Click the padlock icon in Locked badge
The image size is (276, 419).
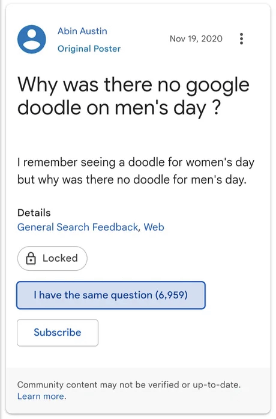[31, 258]
